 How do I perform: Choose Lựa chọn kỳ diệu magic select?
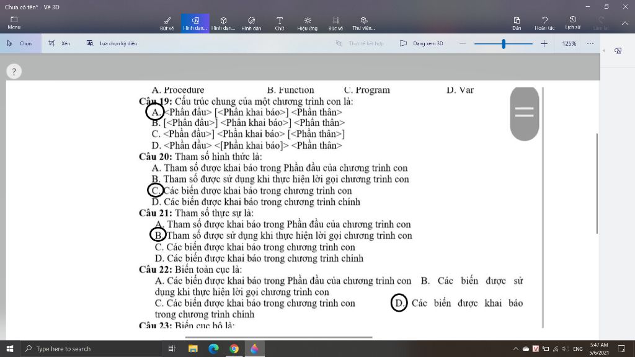112,43
